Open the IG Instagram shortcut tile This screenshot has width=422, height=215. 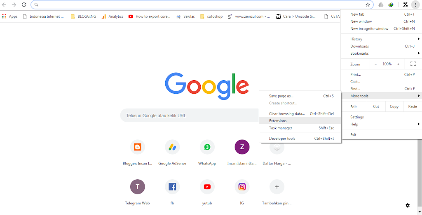tap(242, 192)
